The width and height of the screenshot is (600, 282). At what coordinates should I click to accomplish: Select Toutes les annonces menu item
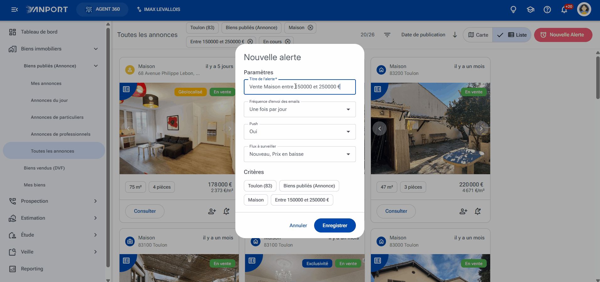coord(54,151)
